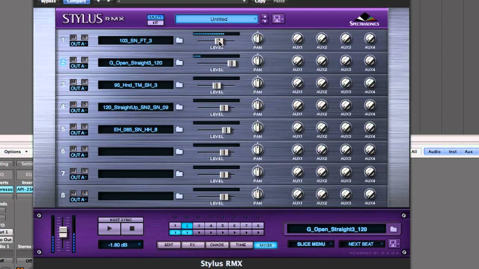Select part 3 in the part selector
This screenshot has height=269, width=479.
[199, 226]
